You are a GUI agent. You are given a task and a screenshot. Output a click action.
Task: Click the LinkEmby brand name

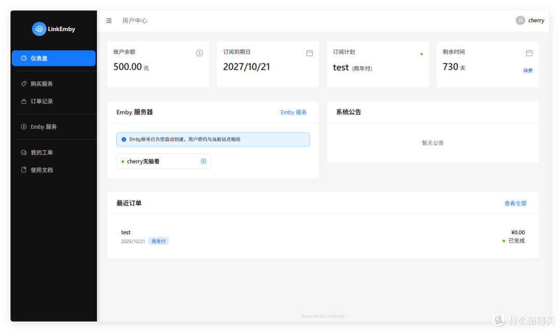[x=61, y=29]
